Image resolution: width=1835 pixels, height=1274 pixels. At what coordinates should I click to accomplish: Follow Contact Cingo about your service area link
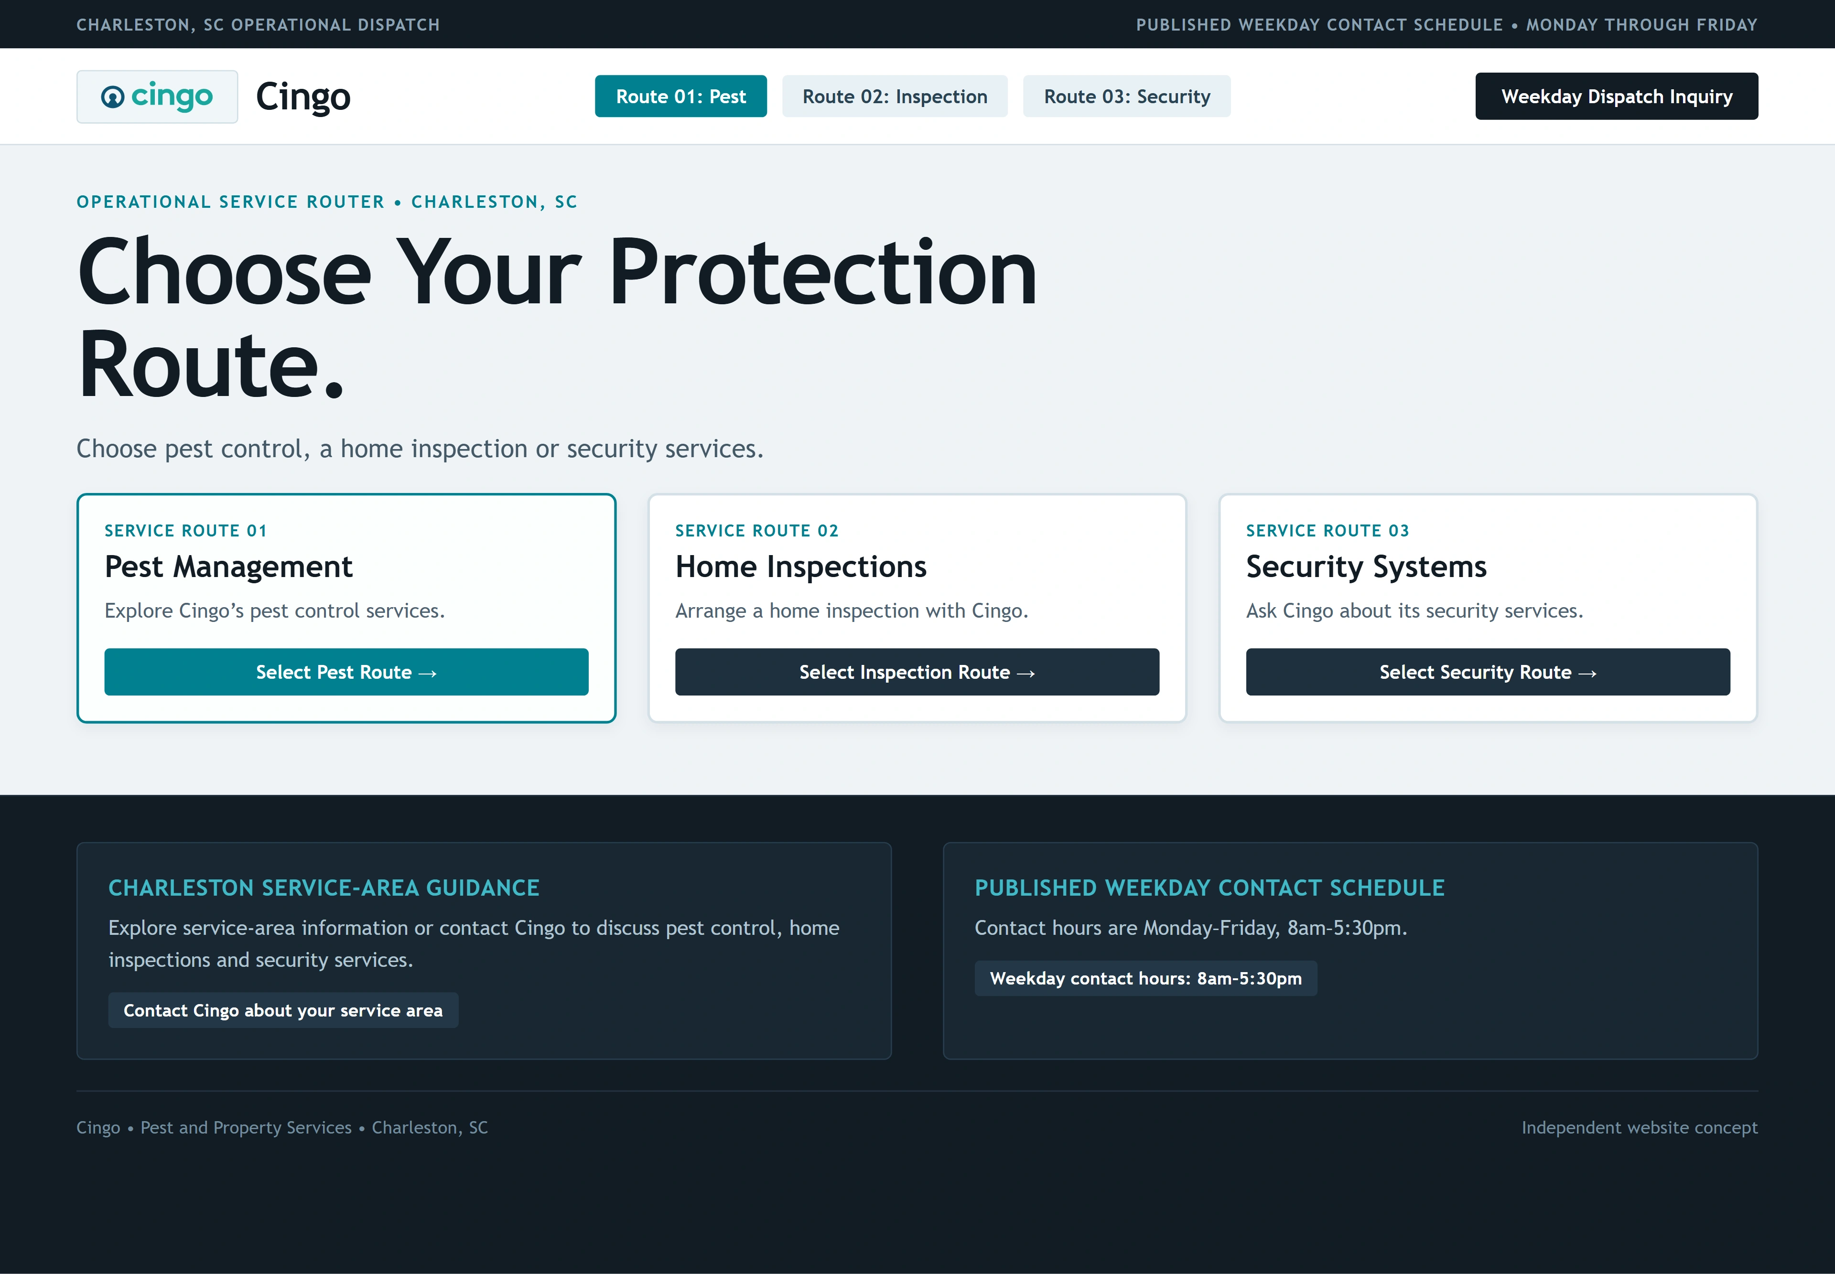(x=283, y=1011)
